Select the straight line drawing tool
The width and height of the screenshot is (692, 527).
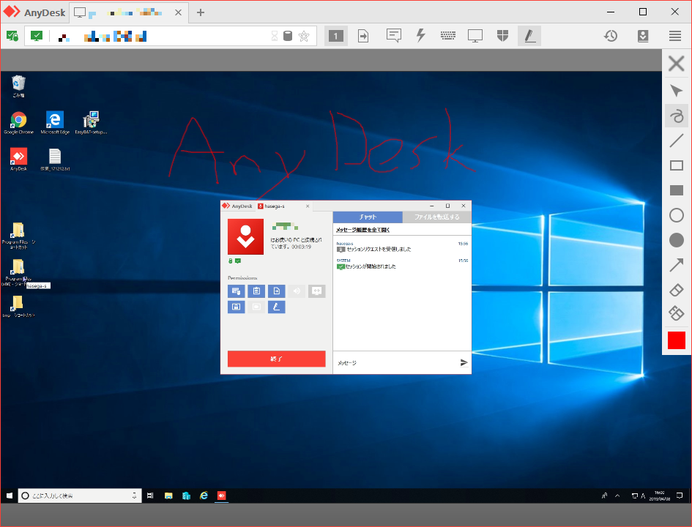click(676, 141)
